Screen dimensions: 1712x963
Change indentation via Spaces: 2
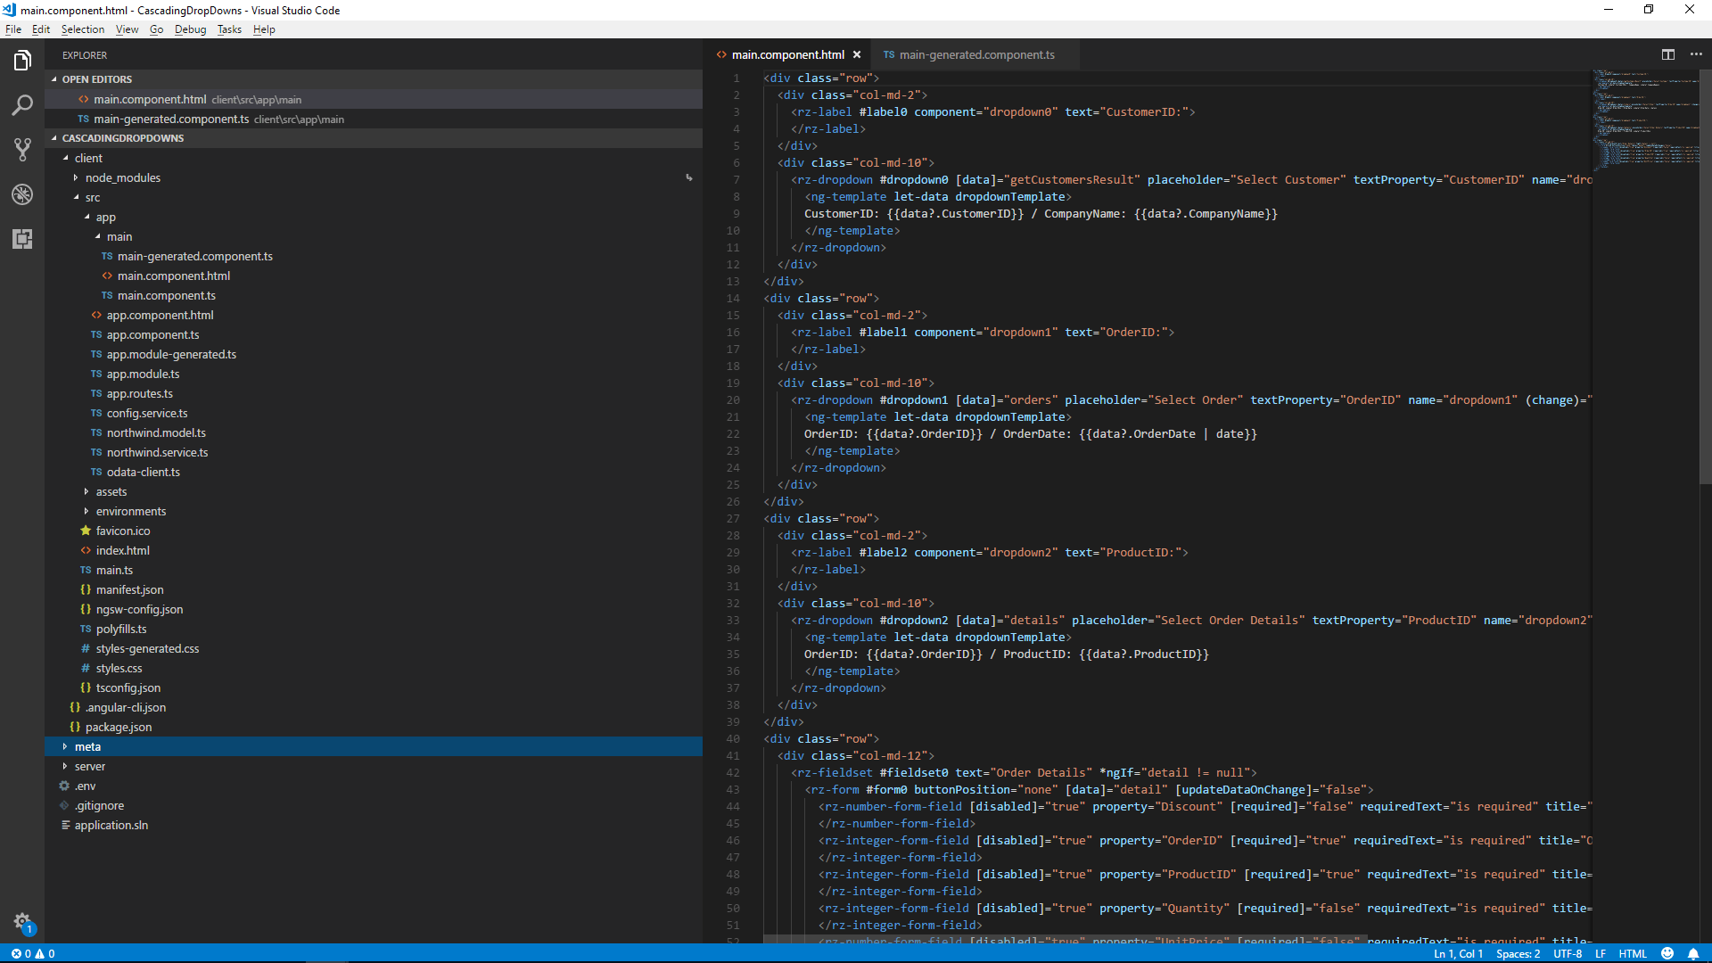pos(1518,954)
